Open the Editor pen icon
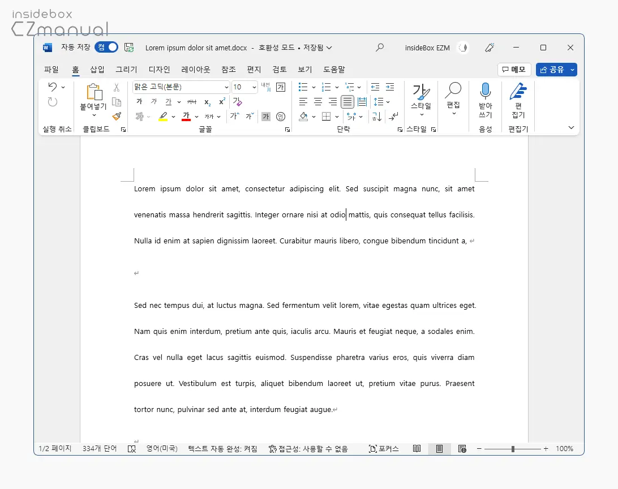 [x=518, y=91]
